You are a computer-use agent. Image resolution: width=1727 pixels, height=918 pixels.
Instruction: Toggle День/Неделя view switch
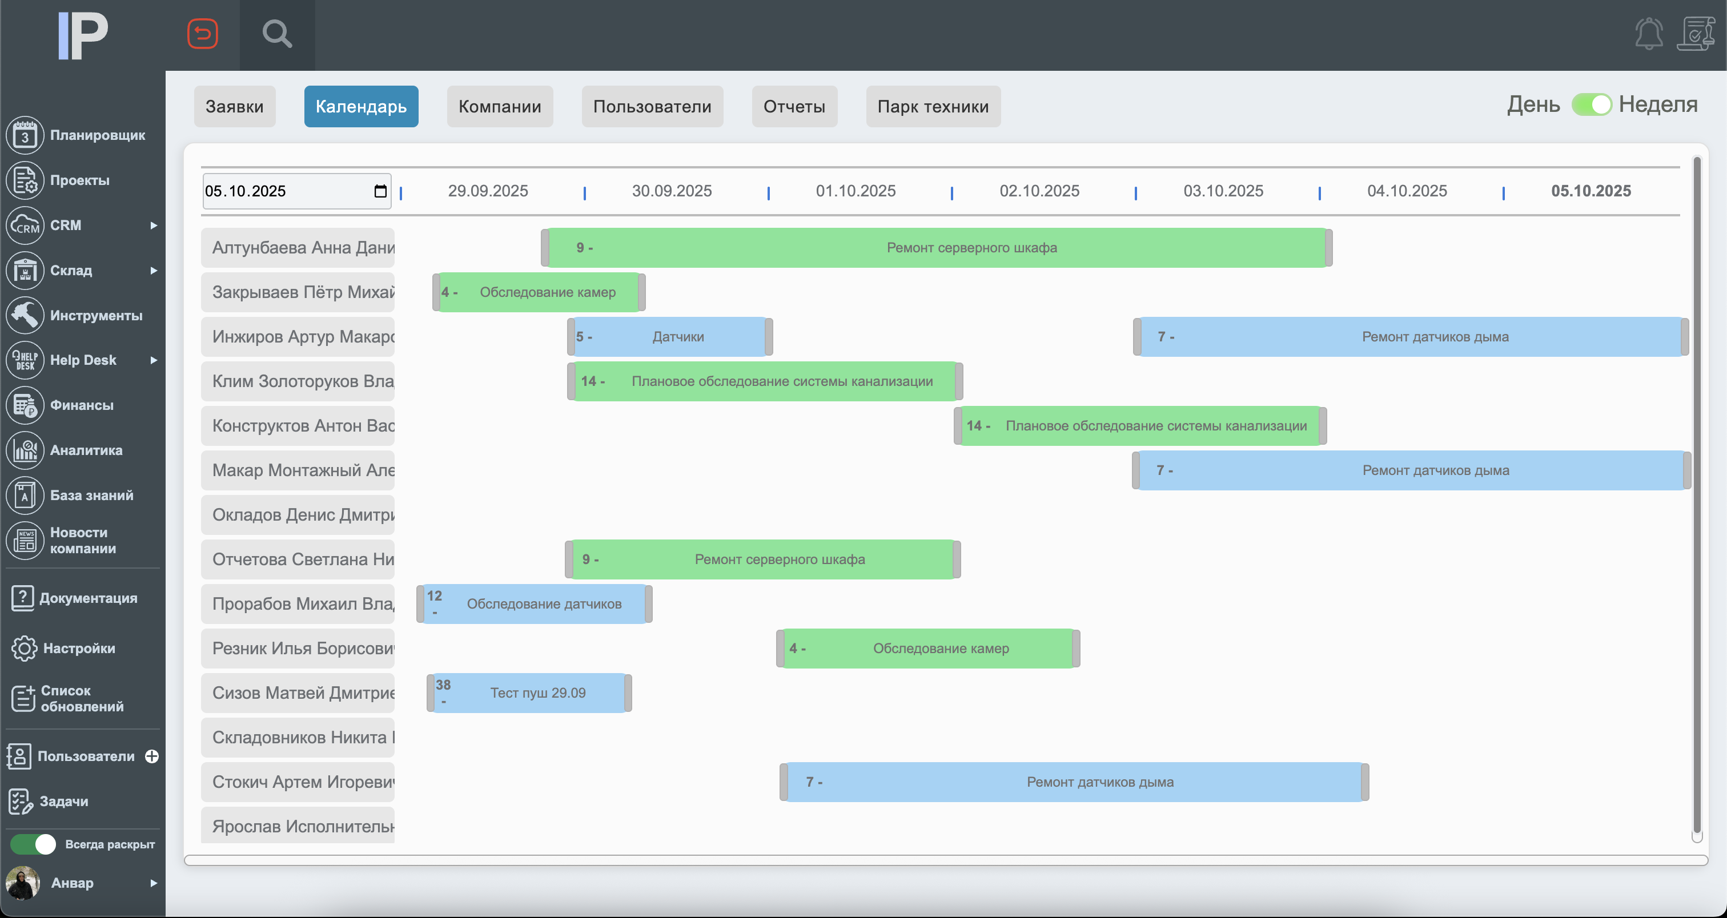click(1591, 104)
